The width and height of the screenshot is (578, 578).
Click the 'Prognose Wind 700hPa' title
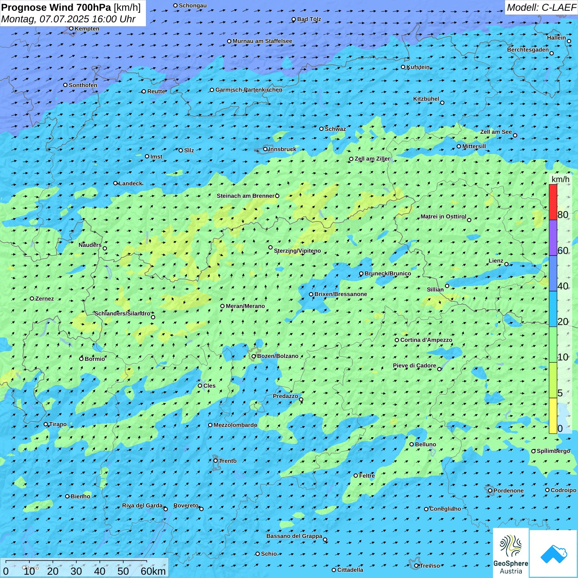pyautogui.click(x=56, y=7)
